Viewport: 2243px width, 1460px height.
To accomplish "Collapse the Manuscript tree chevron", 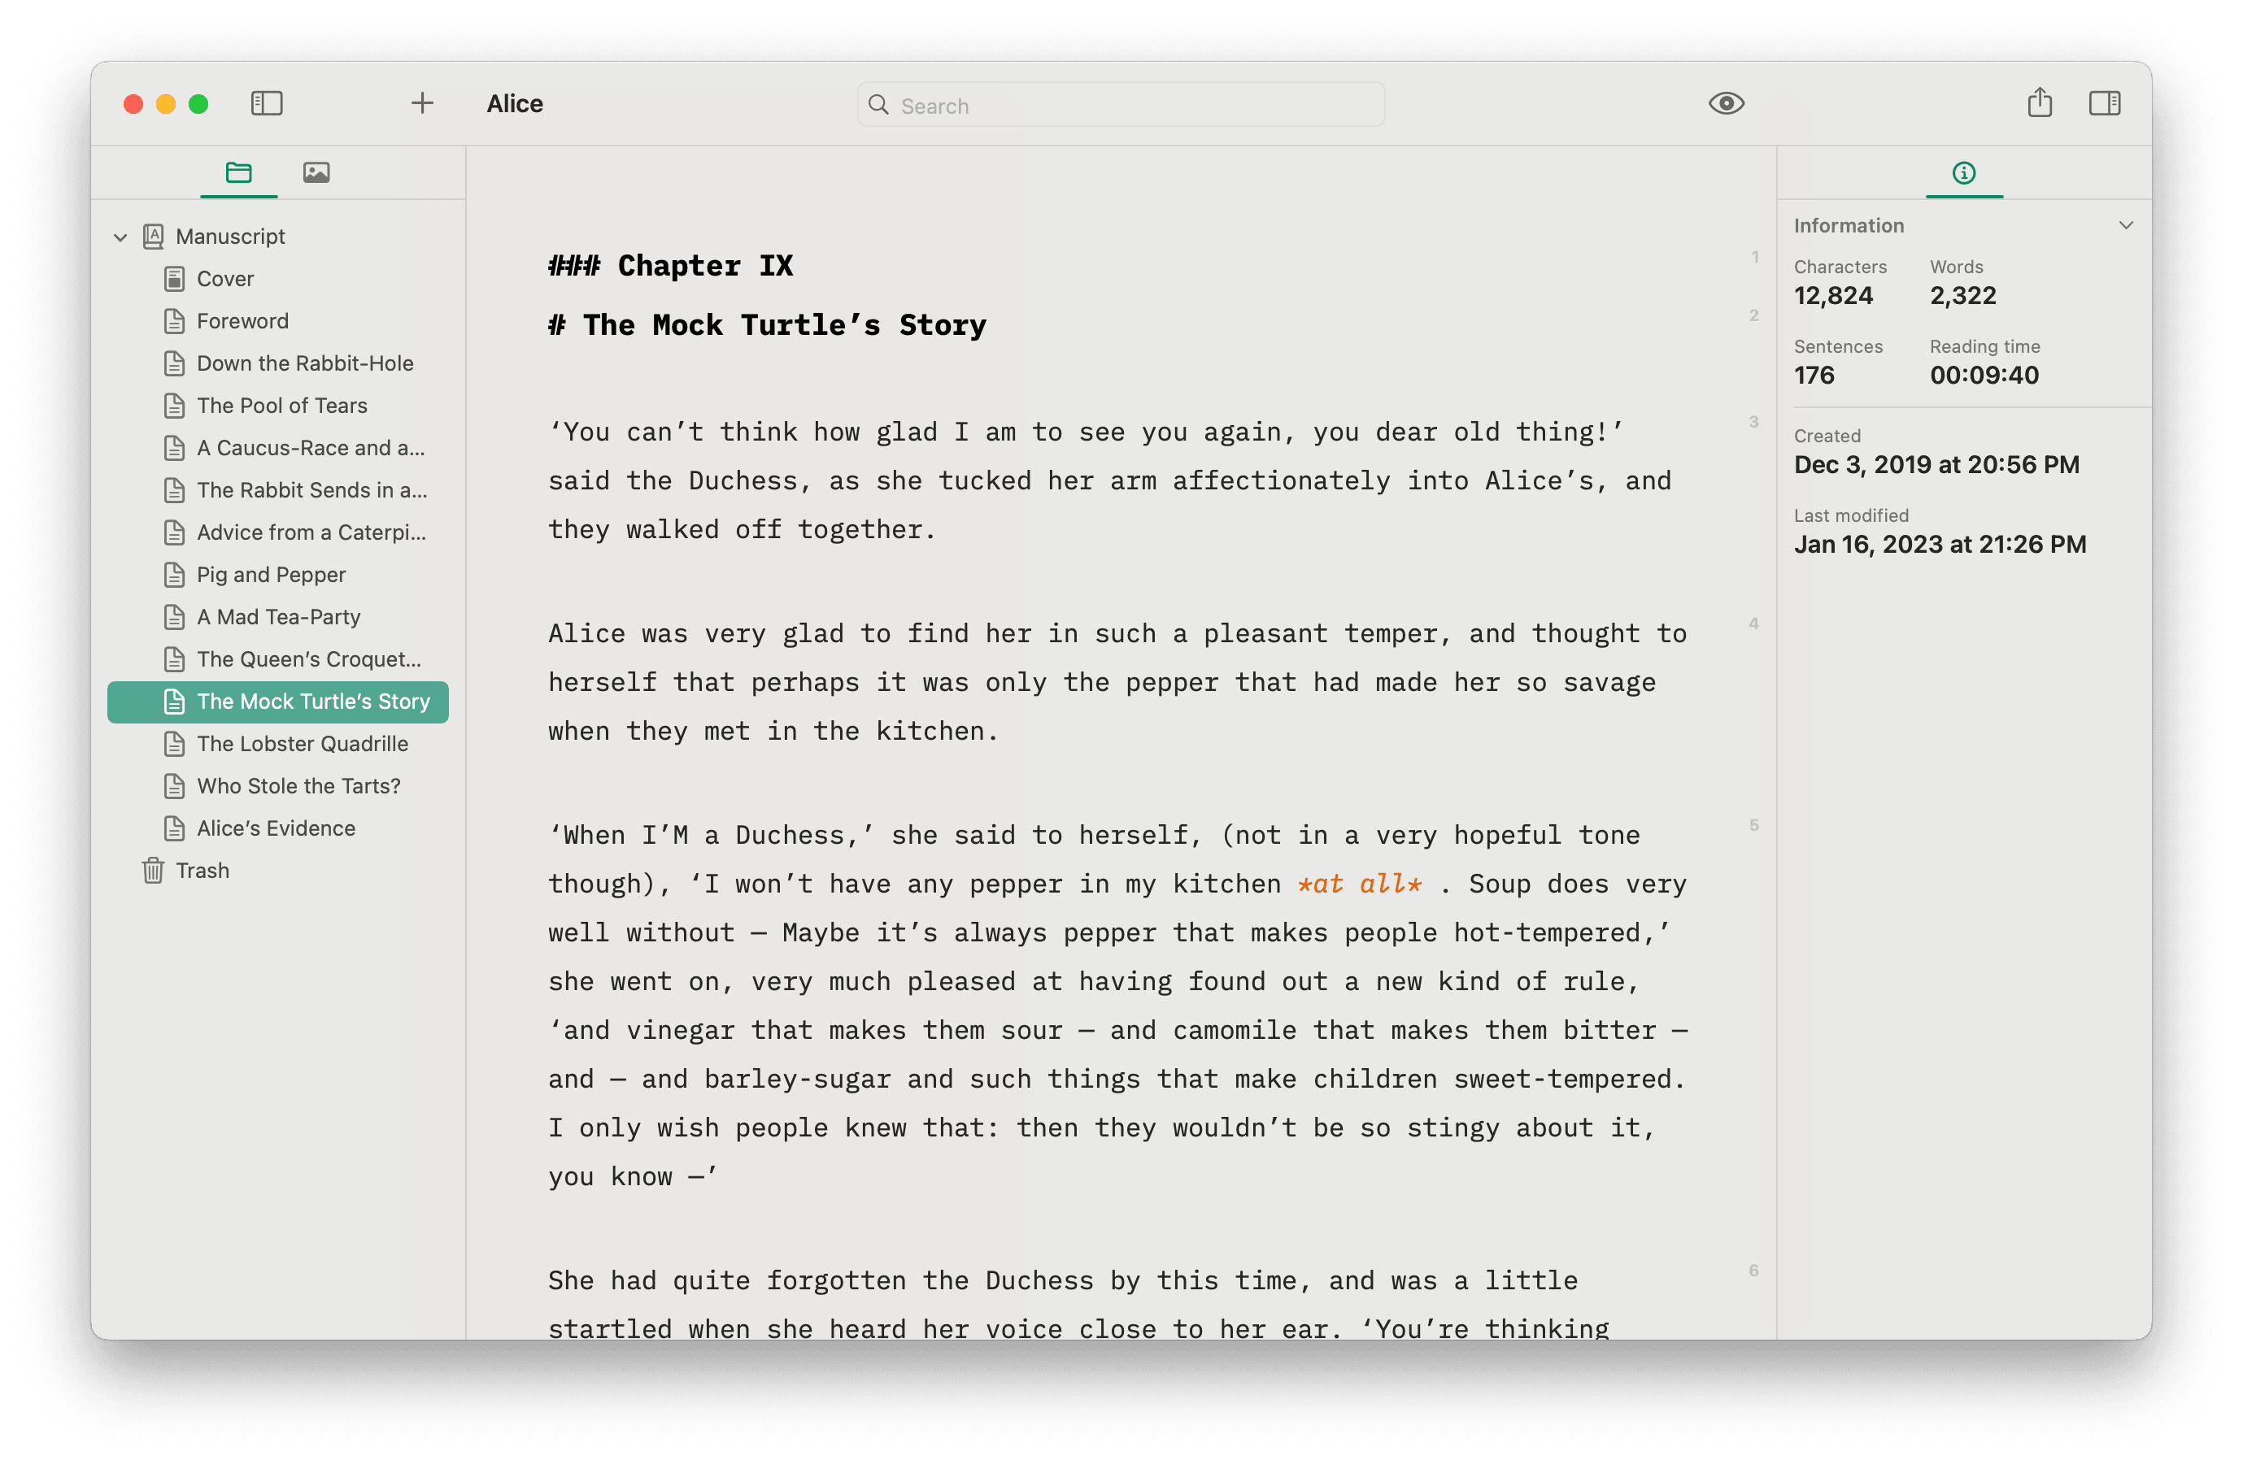I will 120,237.
